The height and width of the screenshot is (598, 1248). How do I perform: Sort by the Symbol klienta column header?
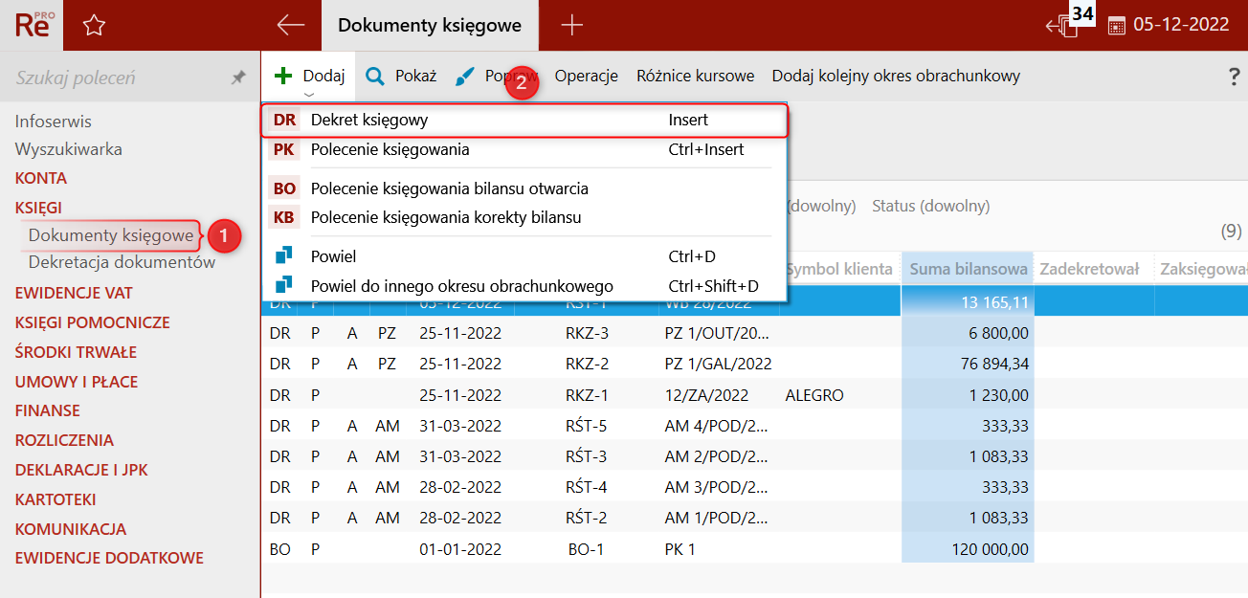coord(840,269)
